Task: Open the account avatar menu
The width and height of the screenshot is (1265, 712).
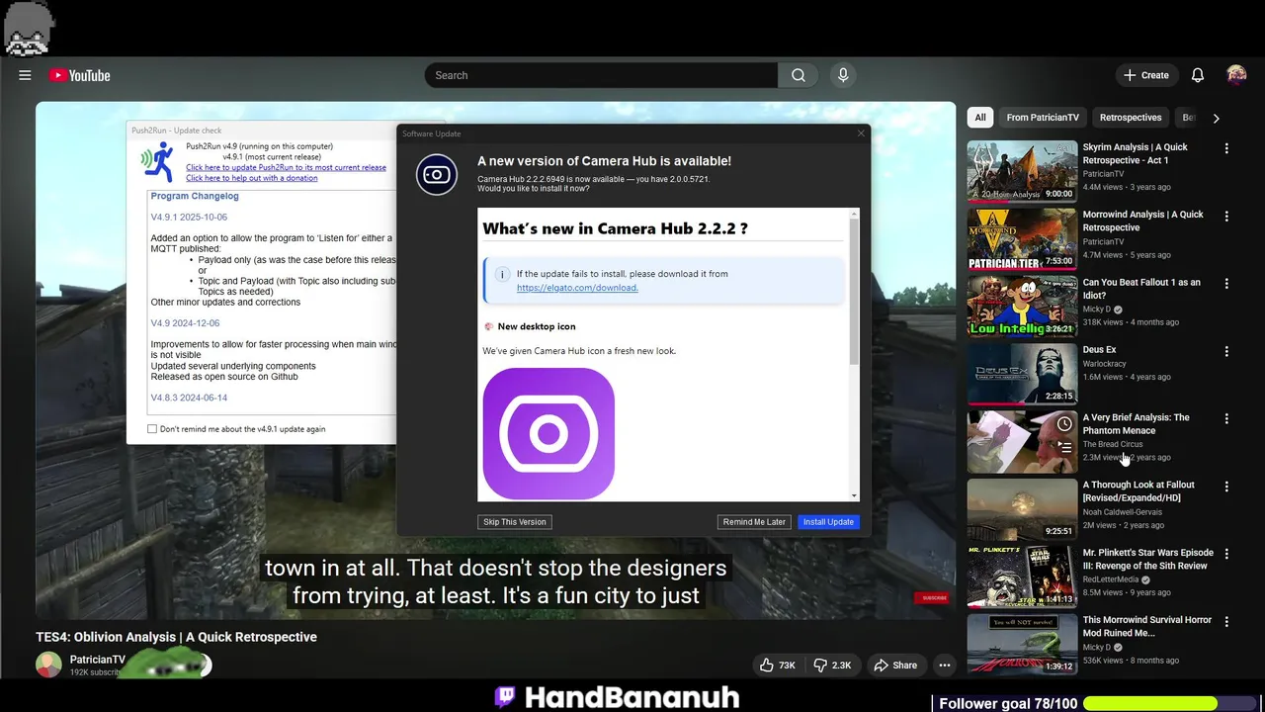Action: pos(1236,75)
